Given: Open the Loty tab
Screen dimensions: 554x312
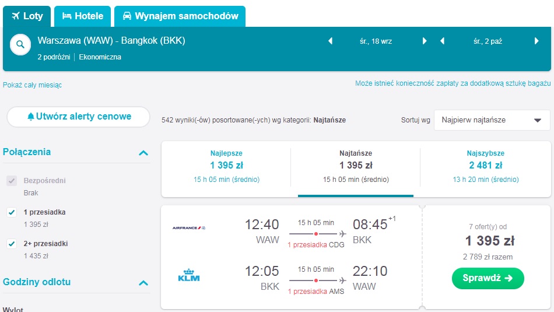Looking at the screenshot, I should coord(27,16).
